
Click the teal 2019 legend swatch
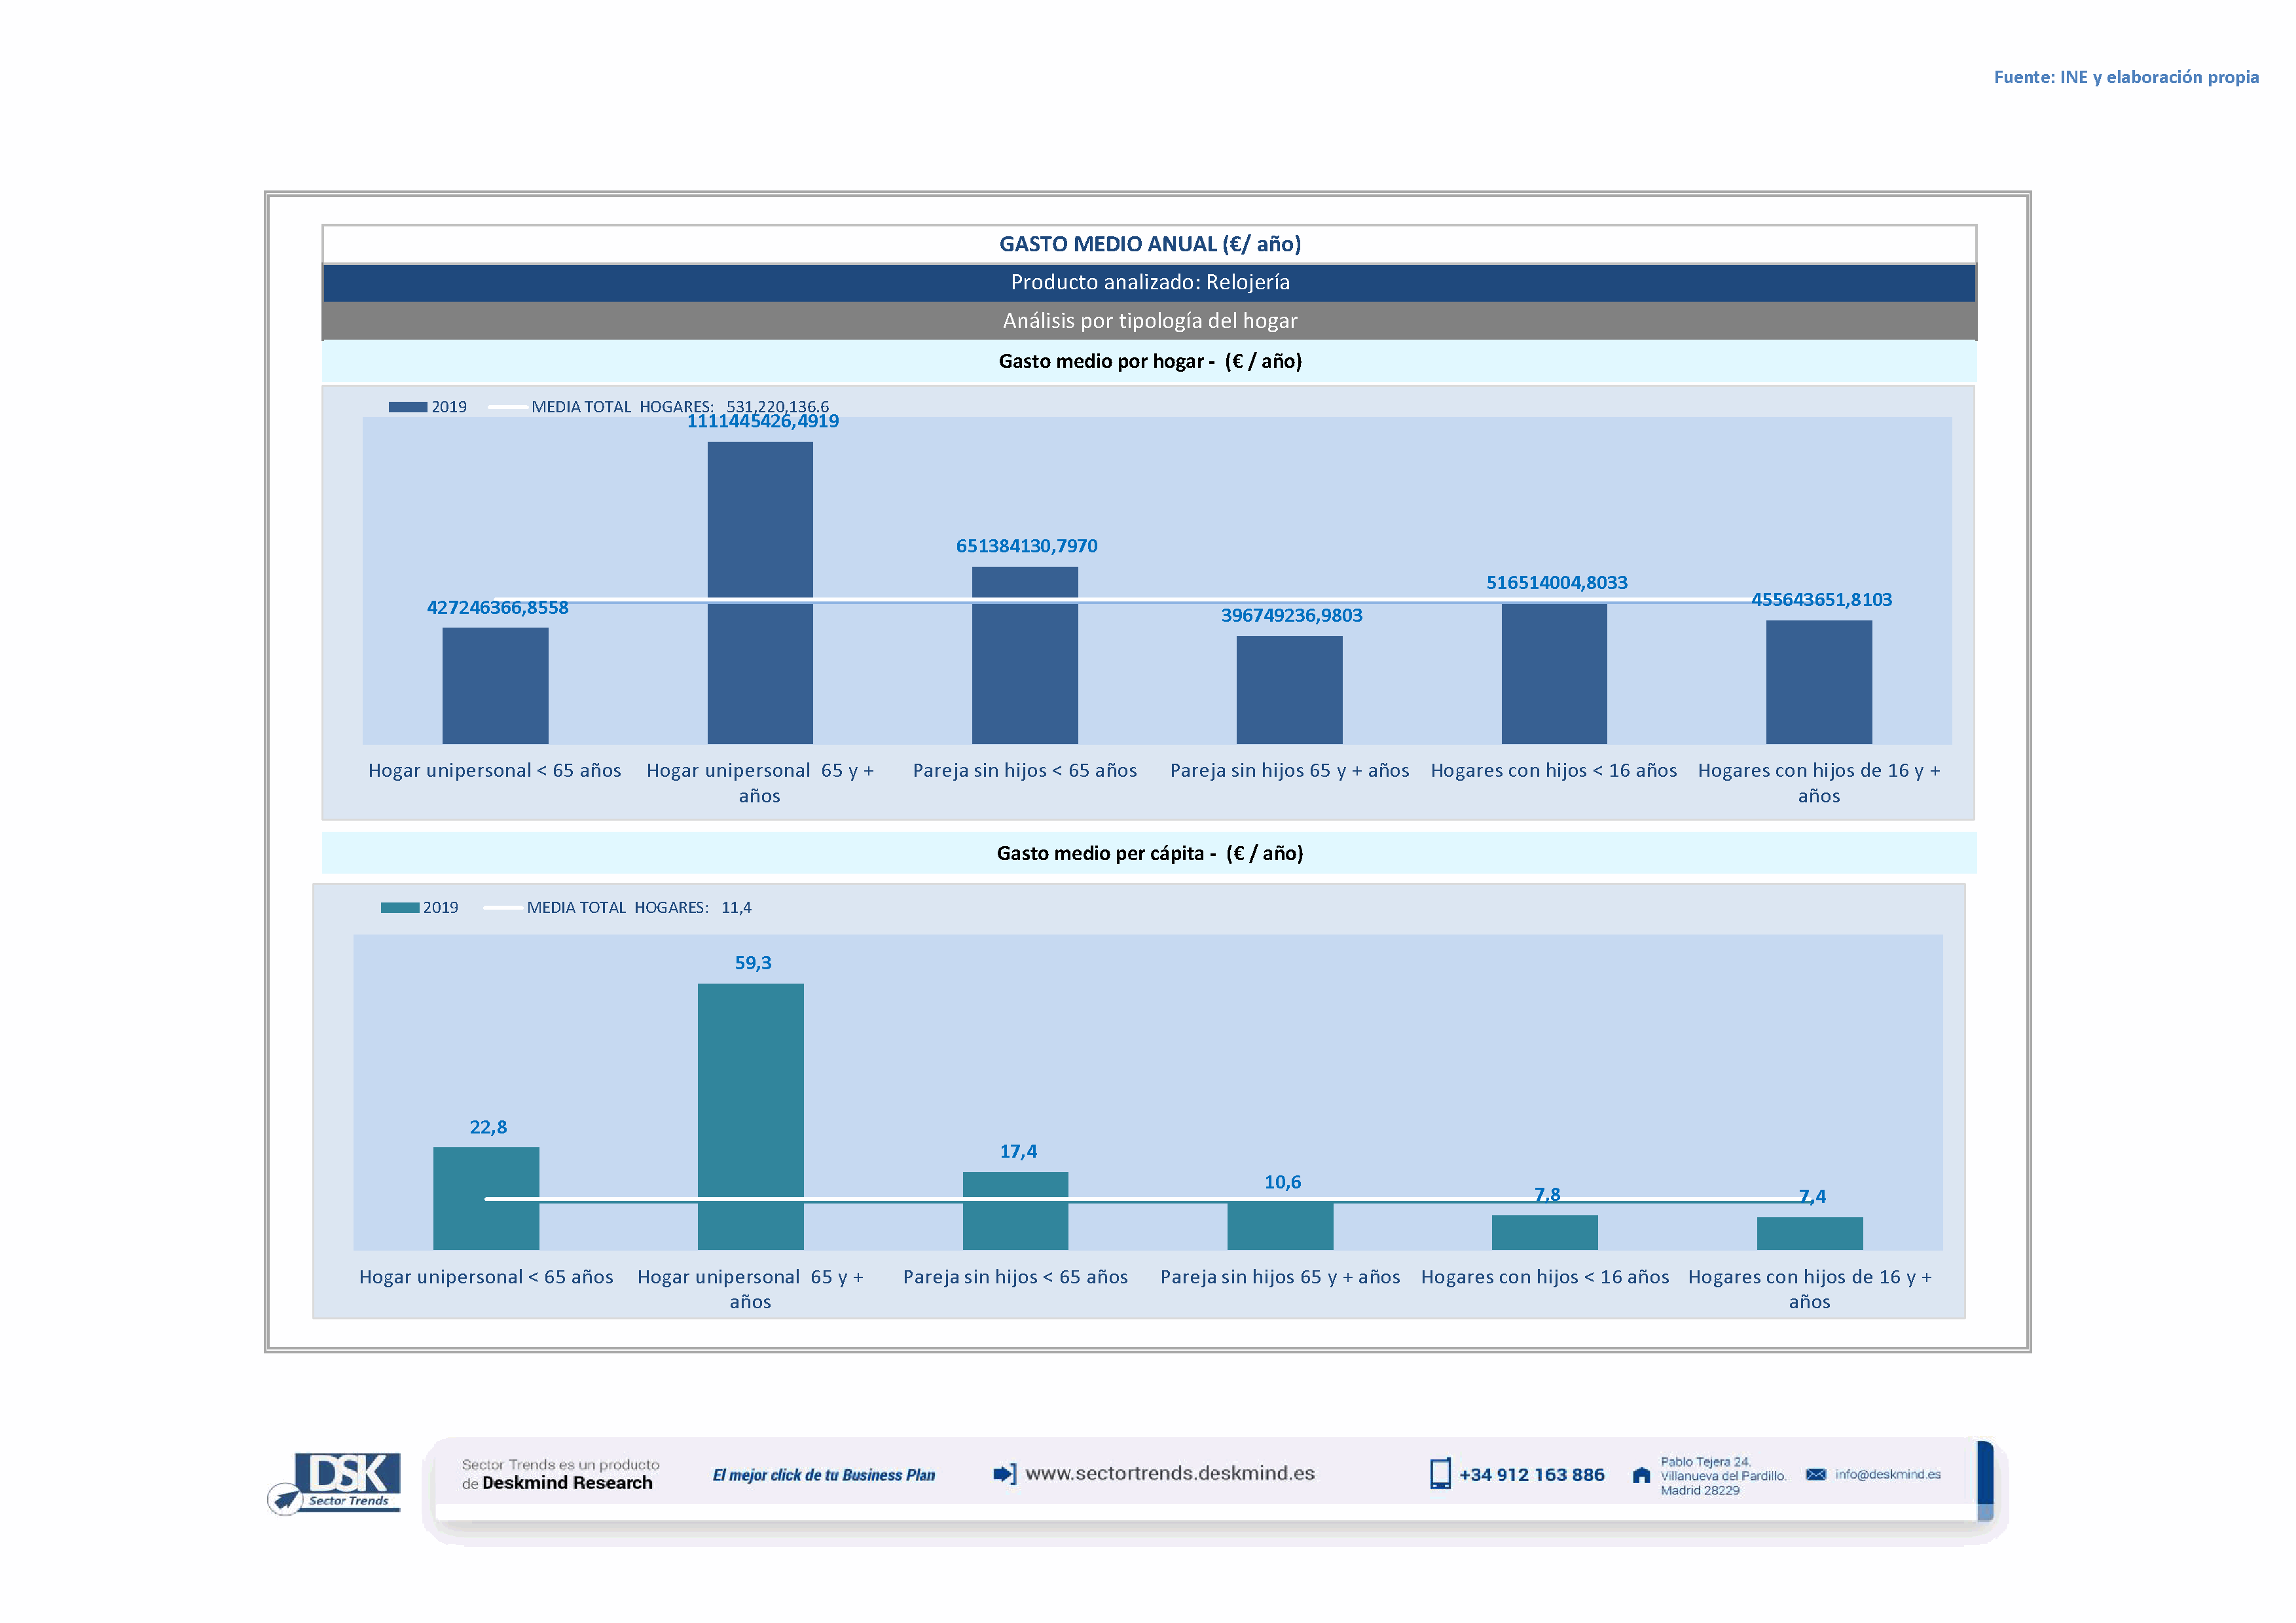tap(399, 908)
